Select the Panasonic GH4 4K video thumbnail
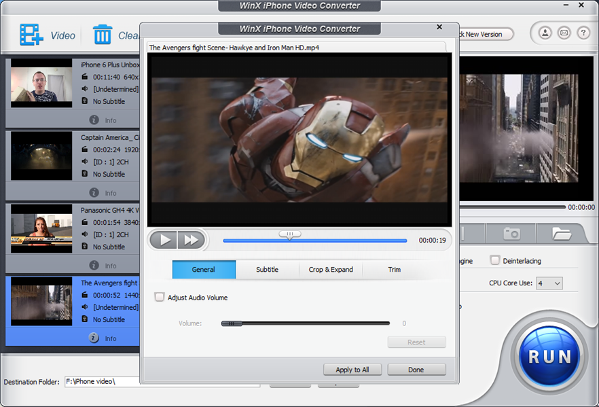This screenshot has height=407, width=599. pos(41,228)
